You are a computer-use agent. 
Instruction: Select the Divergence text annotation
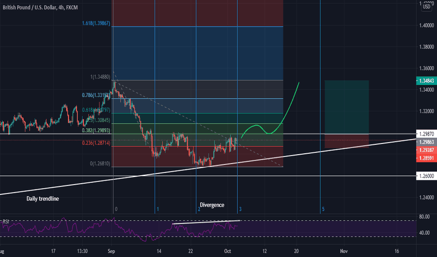(x=212, y=205)
